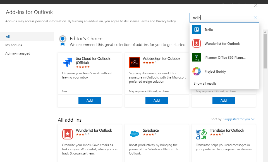Click the Translator for Outlook logo
268x162 pixels.
point(202,134)
